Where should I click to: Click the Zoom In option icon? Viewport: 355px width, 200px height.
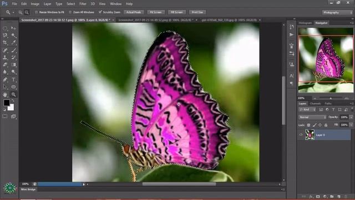pyautogui.click(x=21, y=12)
